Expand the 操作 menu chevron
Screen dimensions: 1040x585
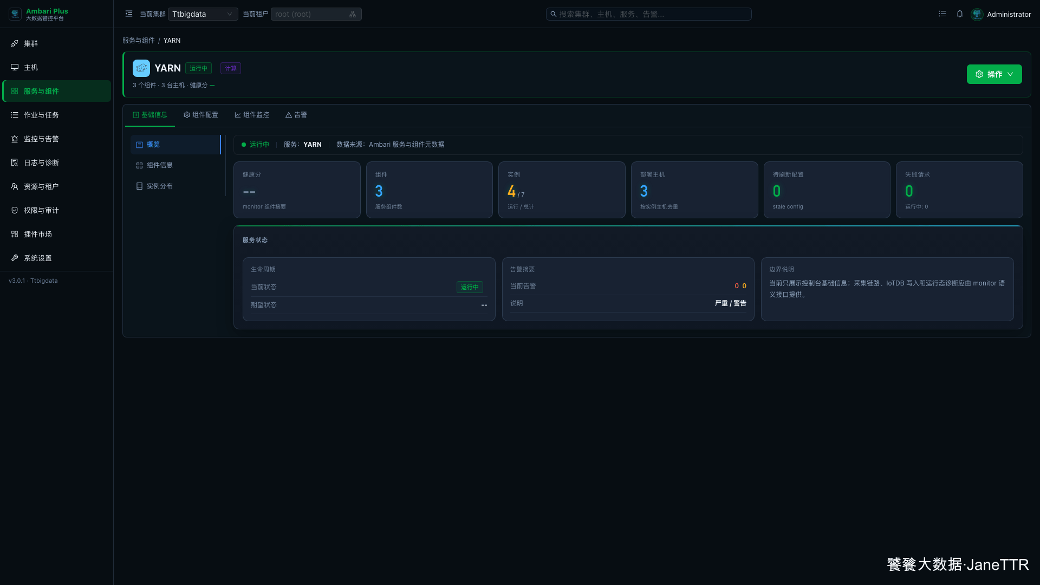(1010, 74)
